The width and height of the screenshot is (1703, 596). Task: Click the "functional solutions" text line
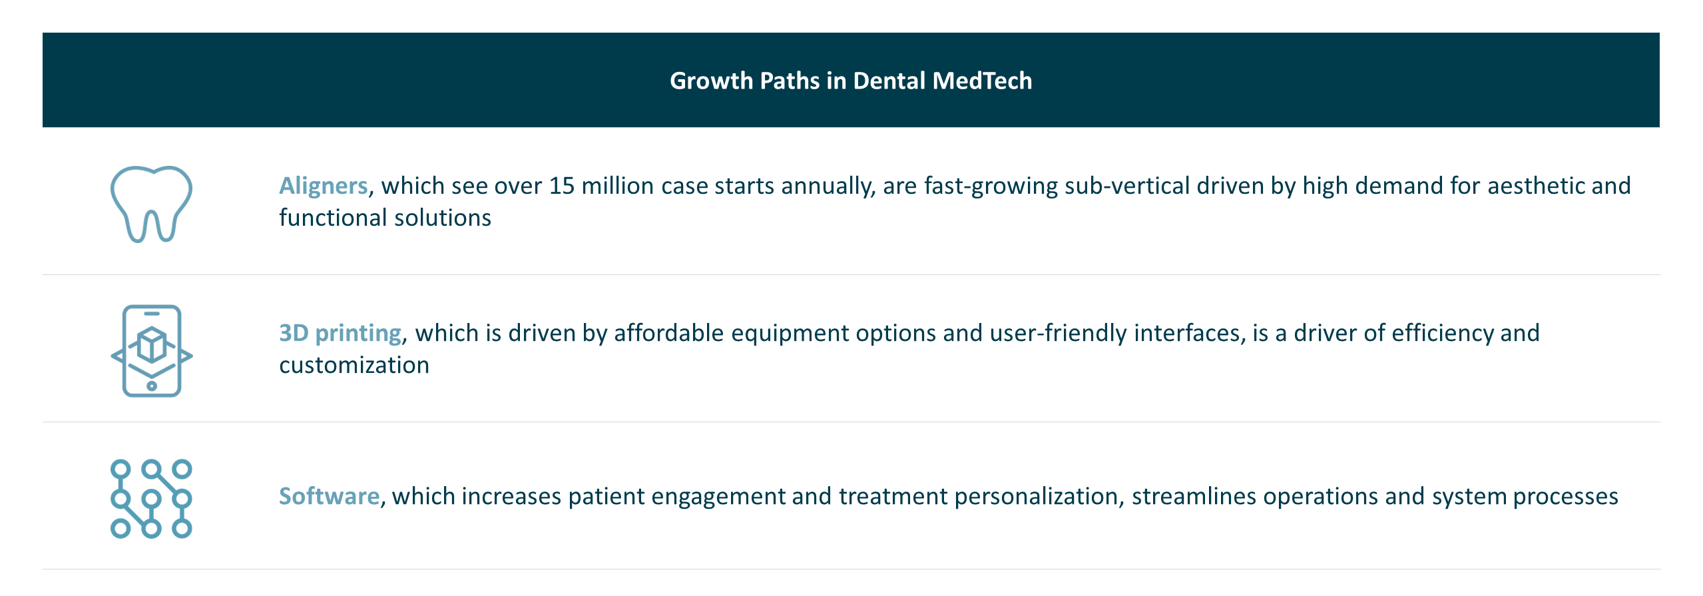(385, 218)
